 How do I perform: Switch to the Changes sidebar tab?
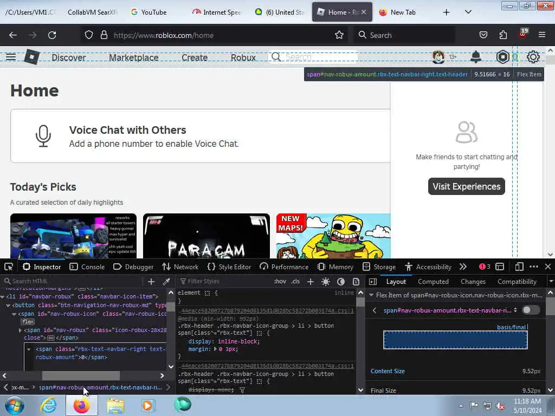click(x=473, y=282)
